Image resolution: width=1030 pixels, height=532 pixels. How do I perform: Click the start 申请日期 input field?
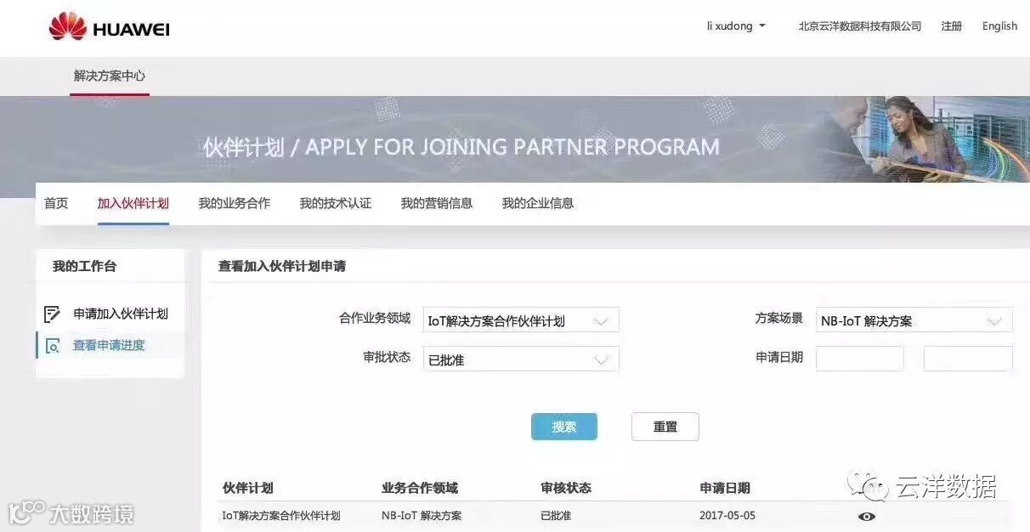[x=860, y=359]
